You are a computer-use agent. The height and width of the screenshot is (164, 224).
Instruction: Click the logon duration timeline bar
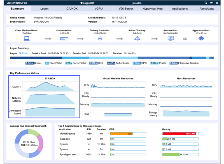click(x=112, y=58)
